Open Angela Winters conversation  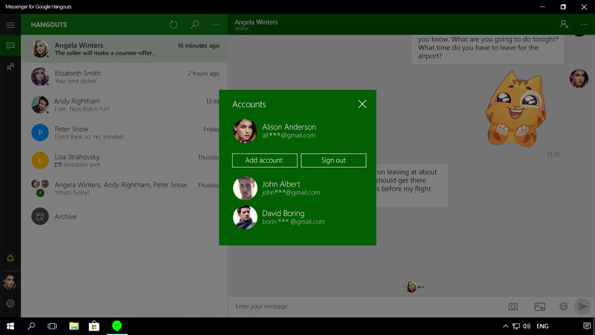tap(124, 49)
